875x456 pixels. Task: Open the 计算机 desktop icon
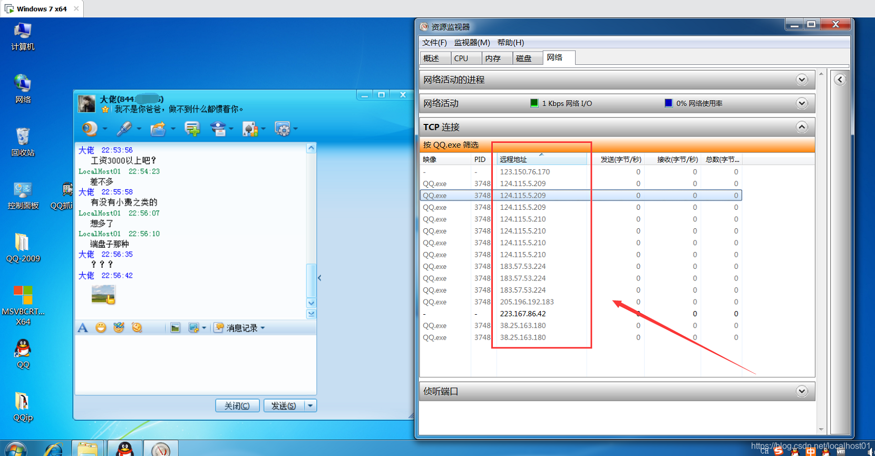(x=23, y=36)
